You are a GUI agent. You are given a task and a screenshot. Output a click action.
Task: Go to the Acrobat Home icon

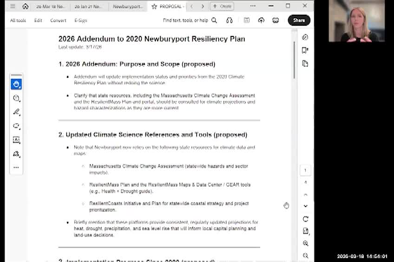(26, 7)
